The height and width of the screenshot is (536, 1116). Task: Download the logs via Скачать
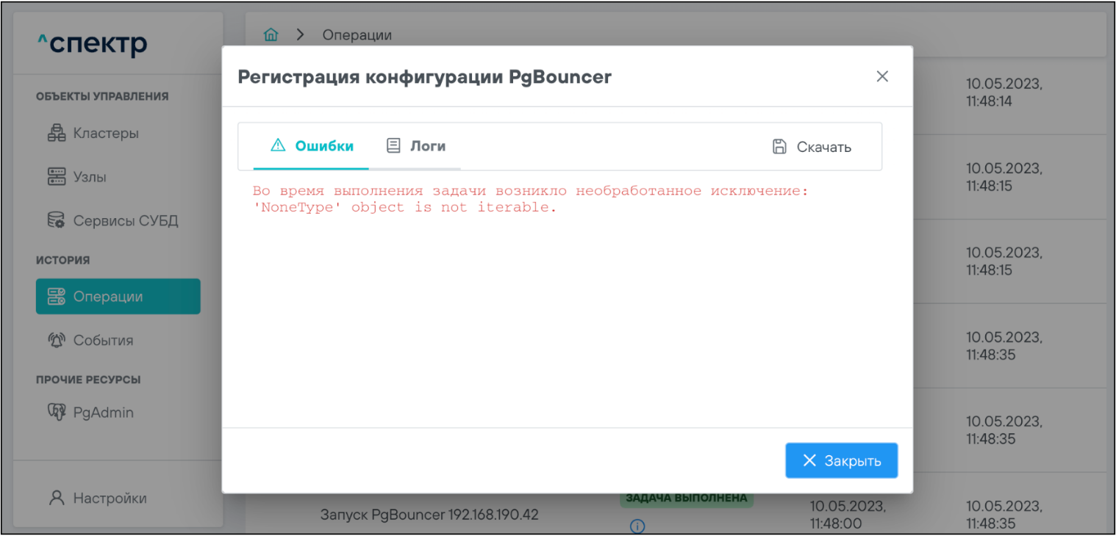pos(823,147)
